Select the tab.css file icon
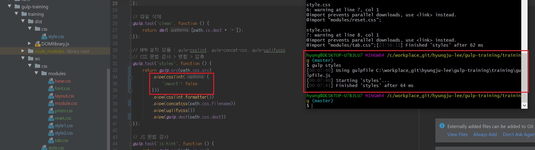 pos(51,140)
